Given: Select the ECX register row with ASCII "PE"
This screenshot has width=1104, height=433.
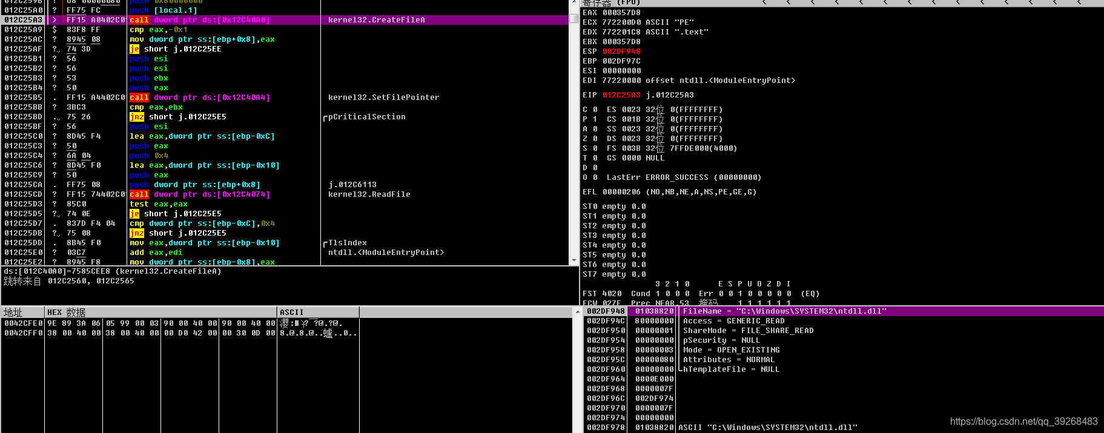Looking at the screenshot, I should (x=638, y=22).
